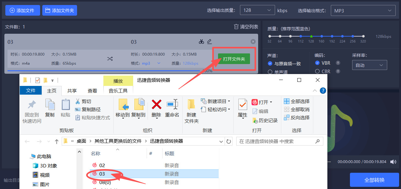
Task: Toggle the Quick Access properties checkmark icon
Action: click(38, 80)
